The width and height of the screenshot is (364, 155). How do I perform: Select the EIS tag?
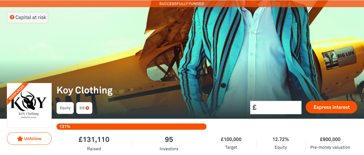point(84,108)
